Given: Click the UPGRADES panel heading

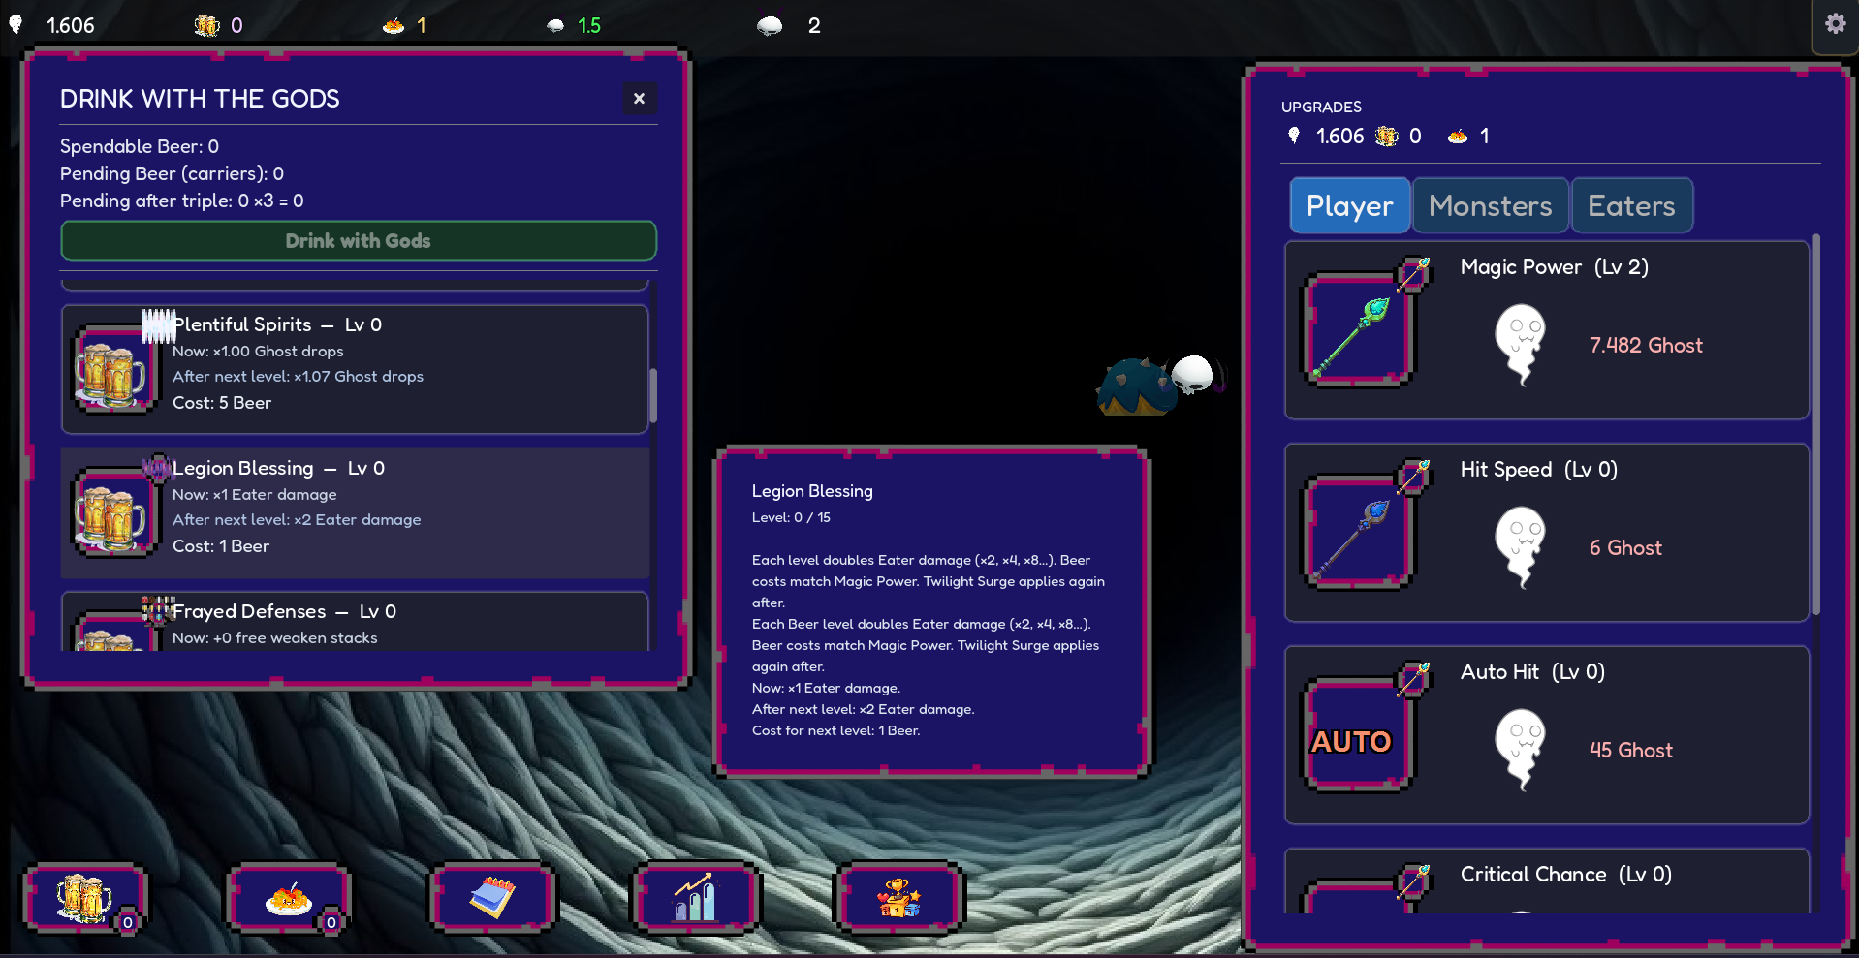Looking at the screenshot, I should [1321, 107].
